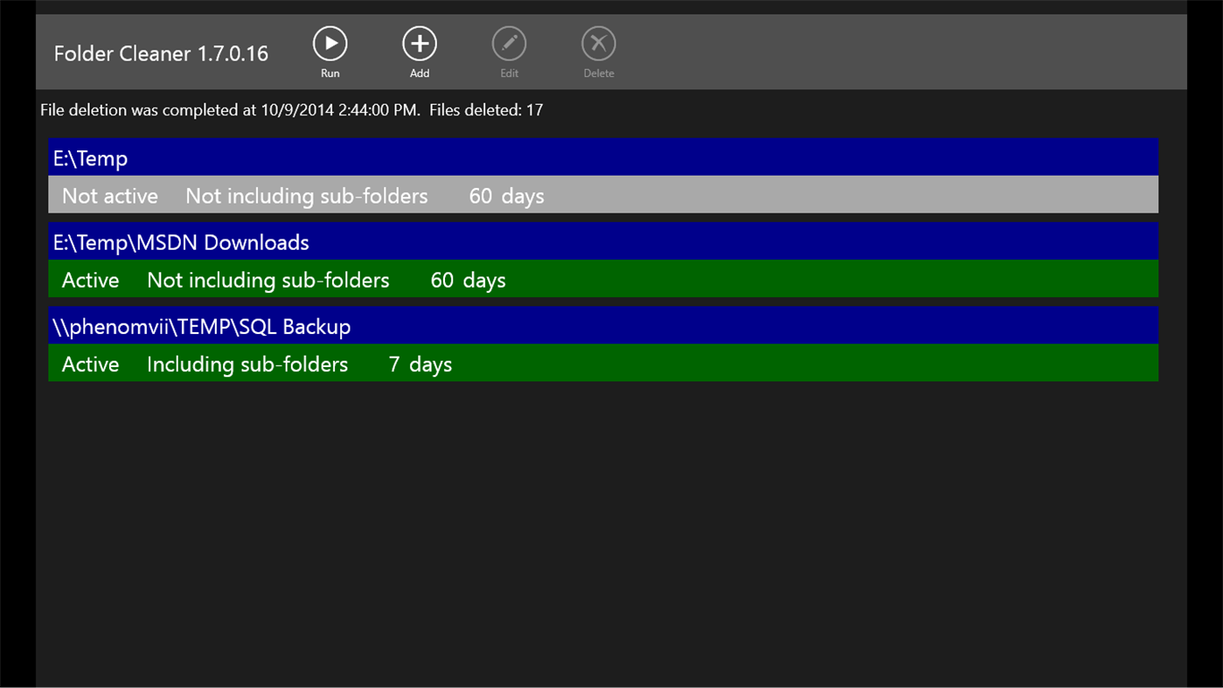Click Active label on SQL Backup rule
The height and width of the screenshot is (688, 1223).
[90, 364]
